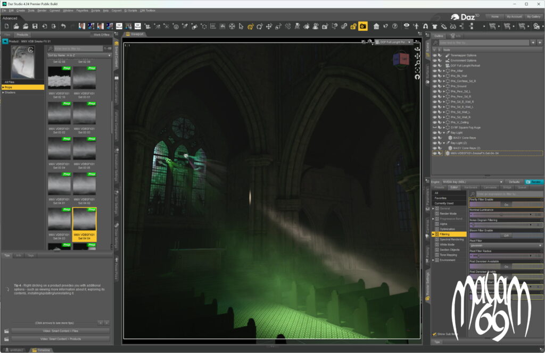Select the Editor tab in Render Settings
Viewport: 545px width, 353px height.
click(x=454, y=188)
